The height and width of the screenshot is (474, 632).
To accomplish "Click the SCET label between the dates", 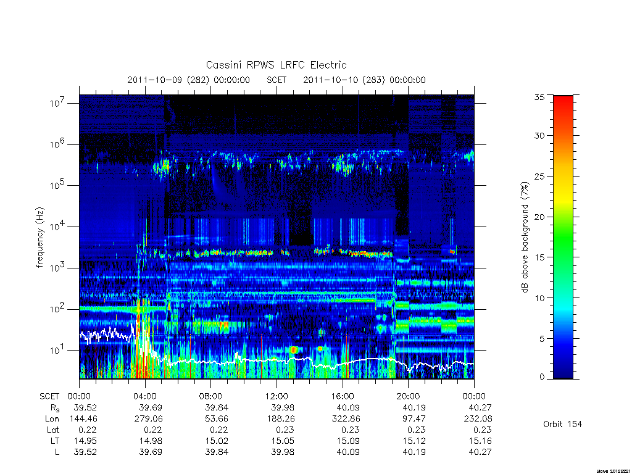I will [276, 80].
